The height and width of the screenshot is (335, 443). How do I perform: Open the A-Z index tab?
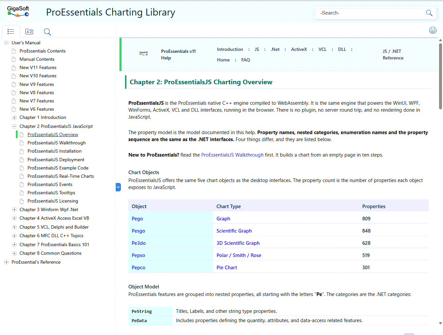(x=29, y=32)
